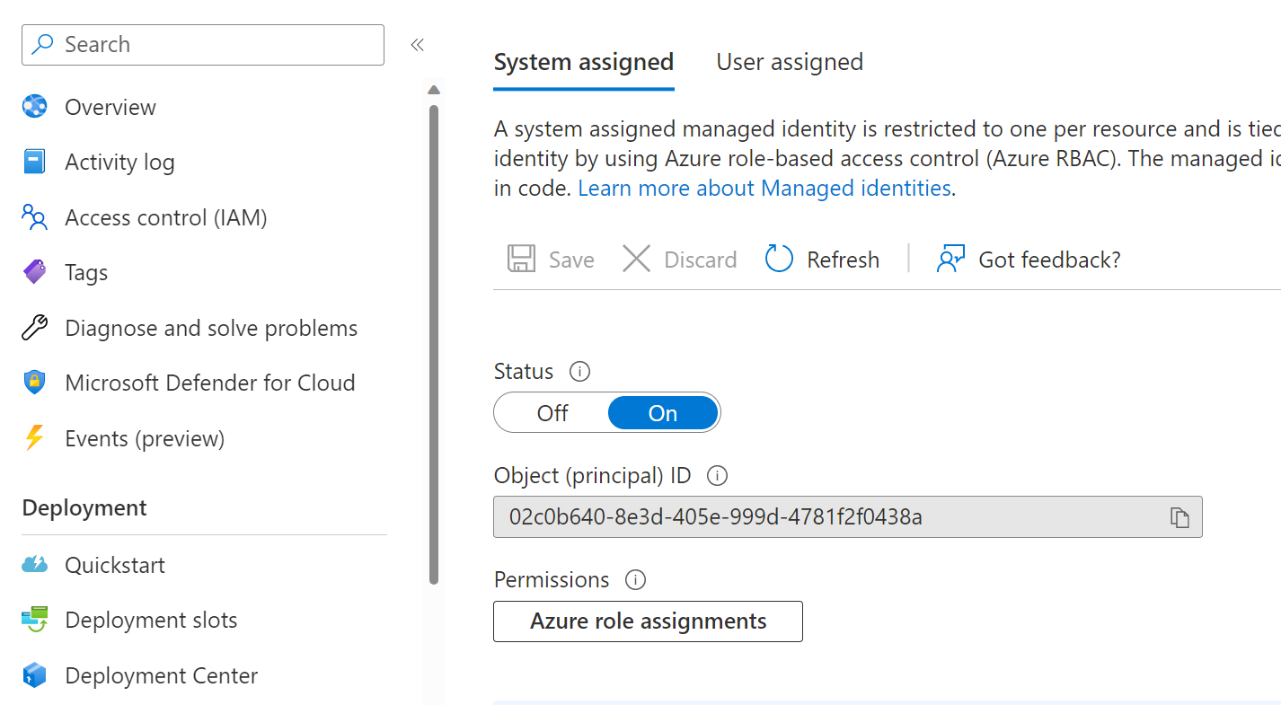This screenshot has width=1281, height=705.
Task: Open the Overview page icon
Action: (x=34, y=107)
